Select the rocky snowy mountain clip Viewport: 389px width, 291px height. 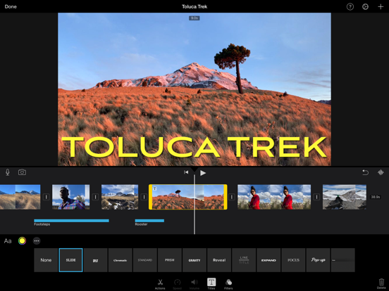tap(120, 197)
